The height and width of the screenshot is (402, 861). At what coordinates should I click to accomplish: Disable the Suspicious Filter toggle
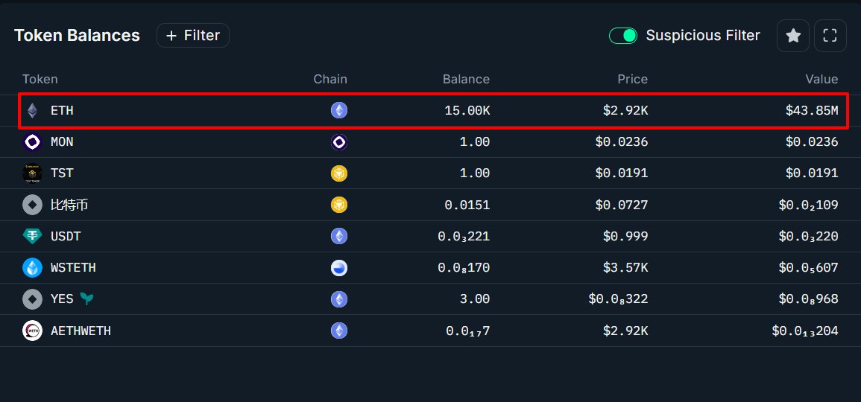pyautogui.click(x=623, y=36)
